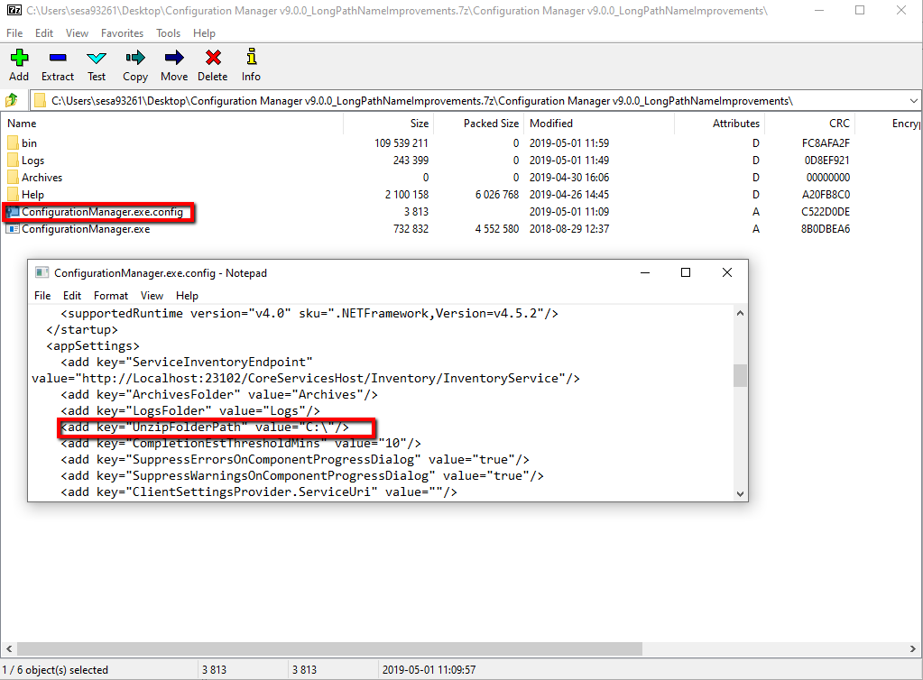
Task: Click the red Delete icon
Action: [213, 58]
